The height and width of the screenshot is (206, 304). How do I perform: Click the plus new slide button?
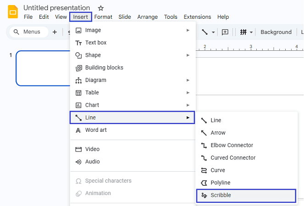pos(55,32)
